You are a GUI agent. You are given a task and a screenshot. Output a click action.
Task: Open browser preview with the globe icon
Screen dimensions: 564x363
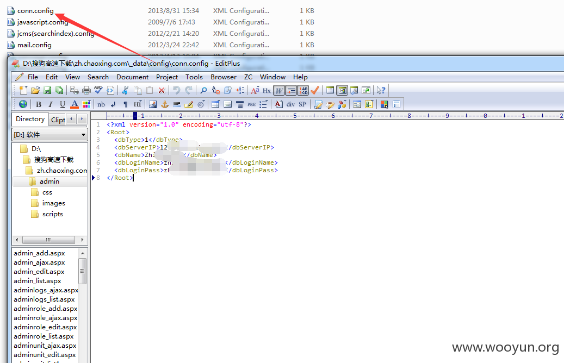point(23,104)
